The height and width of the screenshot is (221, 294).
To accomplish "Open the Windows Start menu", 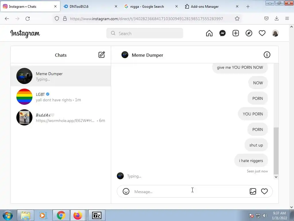I will click(x=8, y=215).
